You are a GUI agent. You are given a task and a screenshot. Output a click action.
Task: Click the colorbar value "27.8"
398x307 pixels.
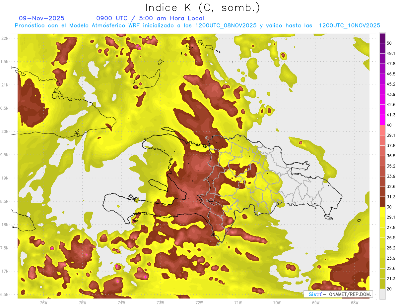pos(391,227)
